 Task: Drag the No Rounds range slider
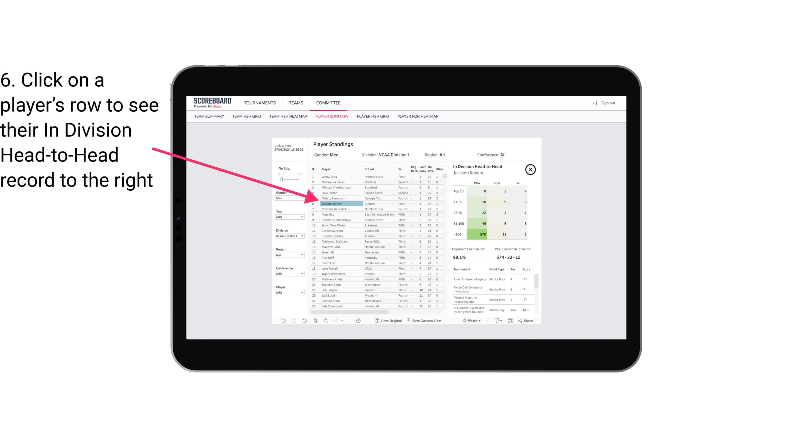pyautogui.click(x=281, y=180)
